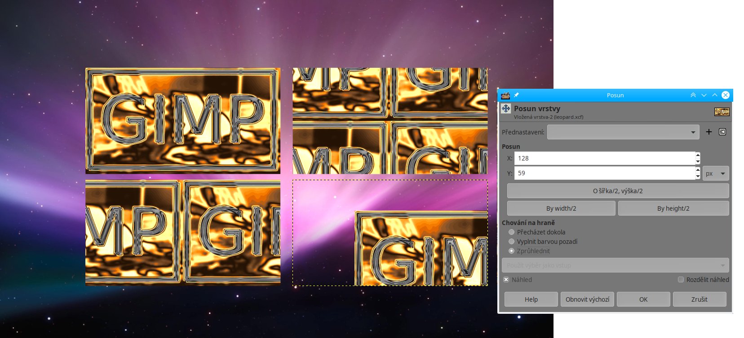Click the Help button
Viewport: 744px width, 338px height.
[x=531, y=299]
